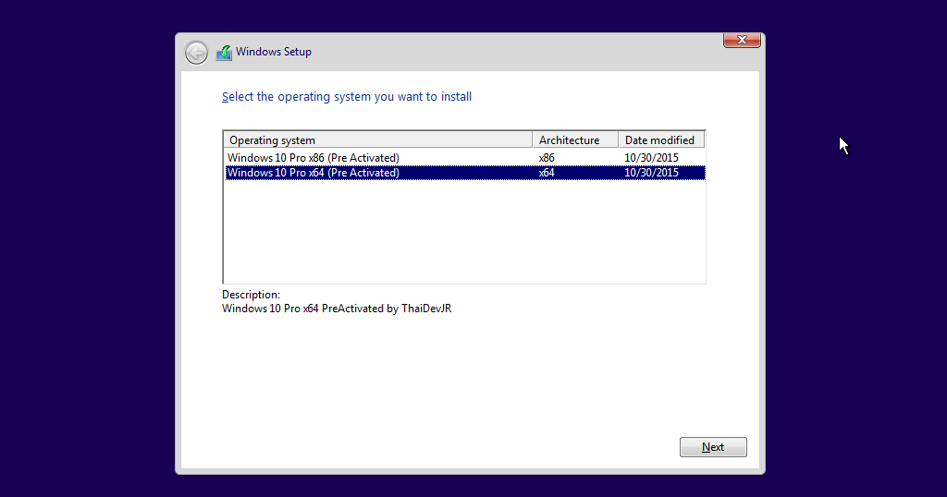Select Windows 10 Pro x86 (Pre Activated)
This screenshot has height=497, width=947.
point(464,157)
